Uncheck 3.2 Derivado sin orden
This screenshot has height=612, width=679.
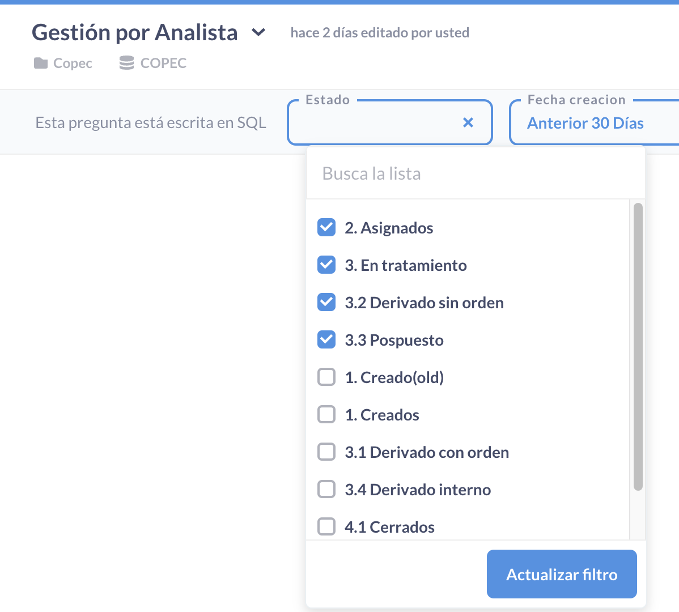(326, 302)
